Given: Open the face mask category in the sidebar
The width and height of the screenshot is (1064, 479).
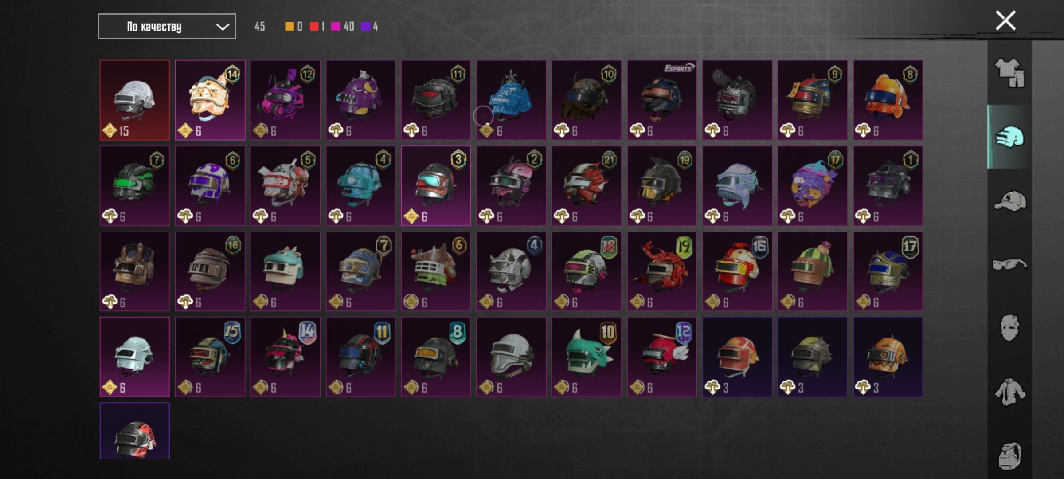Looking at the screenshot, I should 1010,328.
